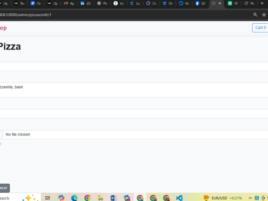Open File Explorer from the taskbar
Screen dimensions: 268x201
click(x=100, y=198)
